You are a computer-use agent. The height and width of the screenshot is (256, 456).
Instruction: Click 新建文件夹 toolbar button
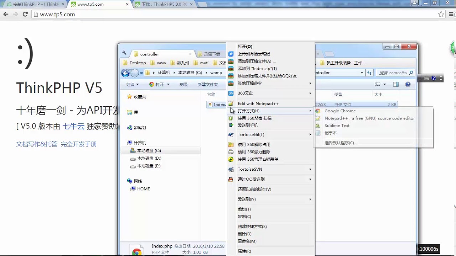(208, 85)
